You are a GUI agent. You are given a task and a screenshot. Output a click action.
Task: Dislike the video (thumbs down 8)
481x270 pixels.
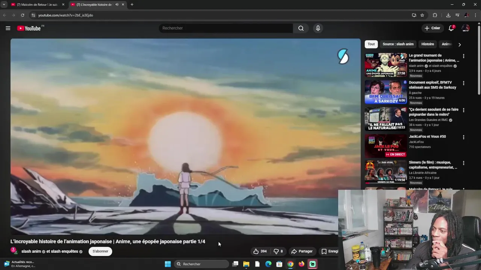click(278, 251)
